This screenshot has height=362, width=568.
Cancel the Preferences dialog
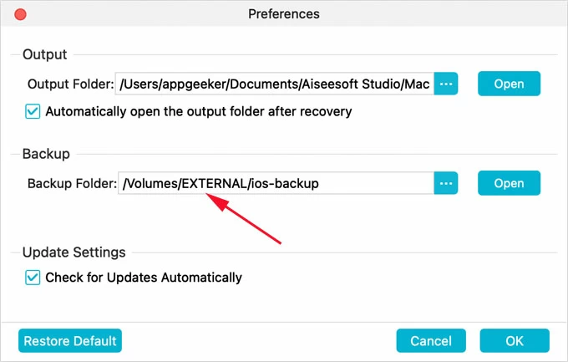[431, 341]
